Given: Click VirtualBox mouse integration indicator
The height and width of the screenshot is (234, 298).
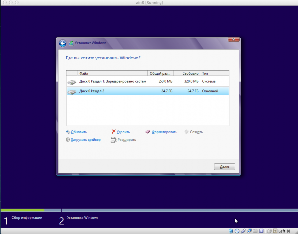Looking at the screenshot, I should point(269,231).
